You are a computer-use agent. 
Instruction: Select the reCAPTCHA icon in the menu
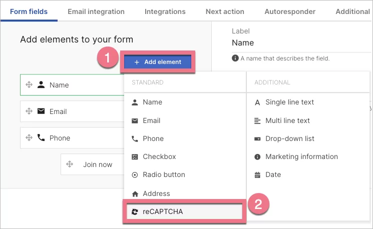coord(135,211)
